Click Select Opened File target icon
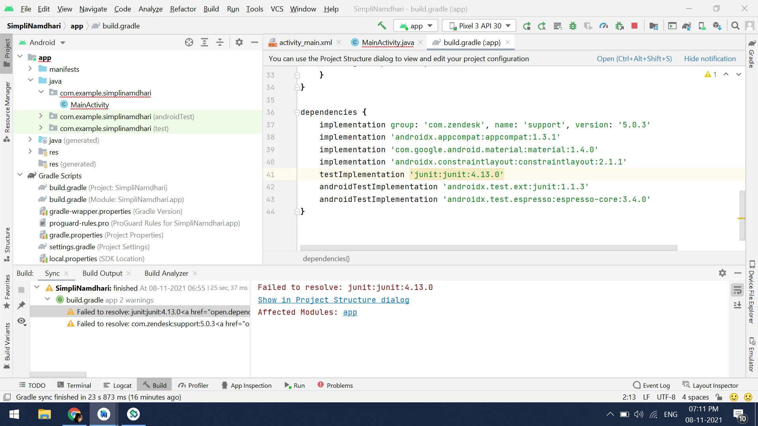 point(189,42)
